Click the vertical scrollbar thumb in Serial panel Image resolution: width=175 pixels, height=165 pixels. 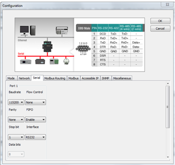[168, 107]
